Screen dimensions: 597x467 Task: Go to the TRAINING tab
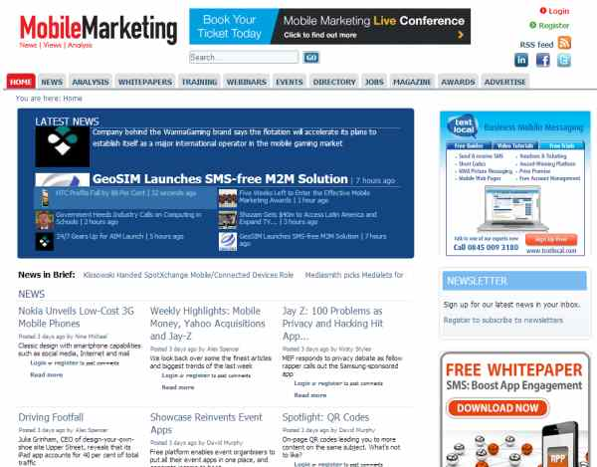coord(199,82)
